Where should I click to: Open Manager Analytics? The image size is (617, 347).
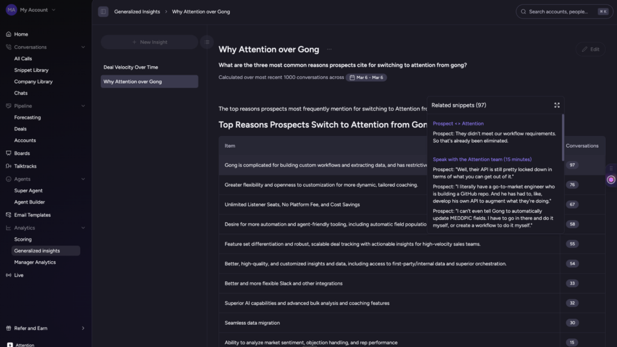point(34,262)
